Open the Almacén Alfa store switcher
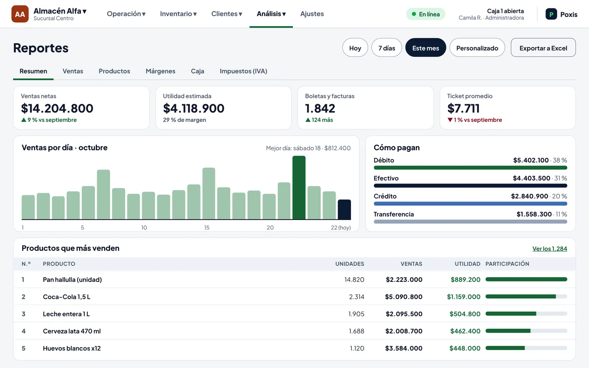589x368 pixels. (x=60, y=14)
